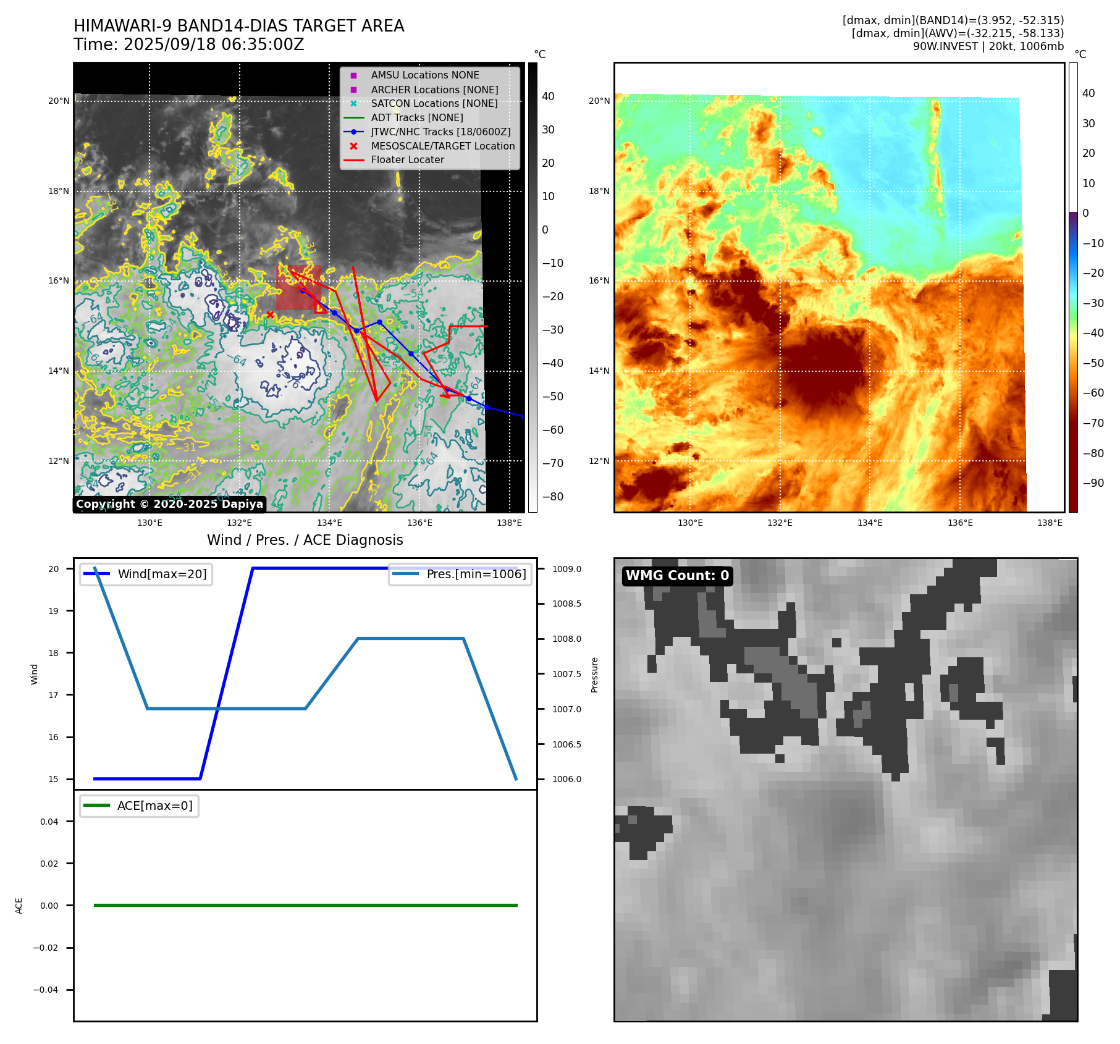
Task: Click the '12°N' latitude label on the right map
Action: pos(599,461)
